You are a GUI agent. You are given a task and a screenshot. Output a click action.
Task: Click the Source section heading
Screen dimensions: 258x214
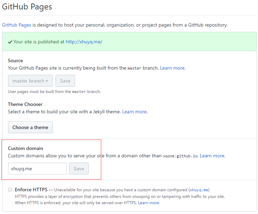tap(15, 60)
